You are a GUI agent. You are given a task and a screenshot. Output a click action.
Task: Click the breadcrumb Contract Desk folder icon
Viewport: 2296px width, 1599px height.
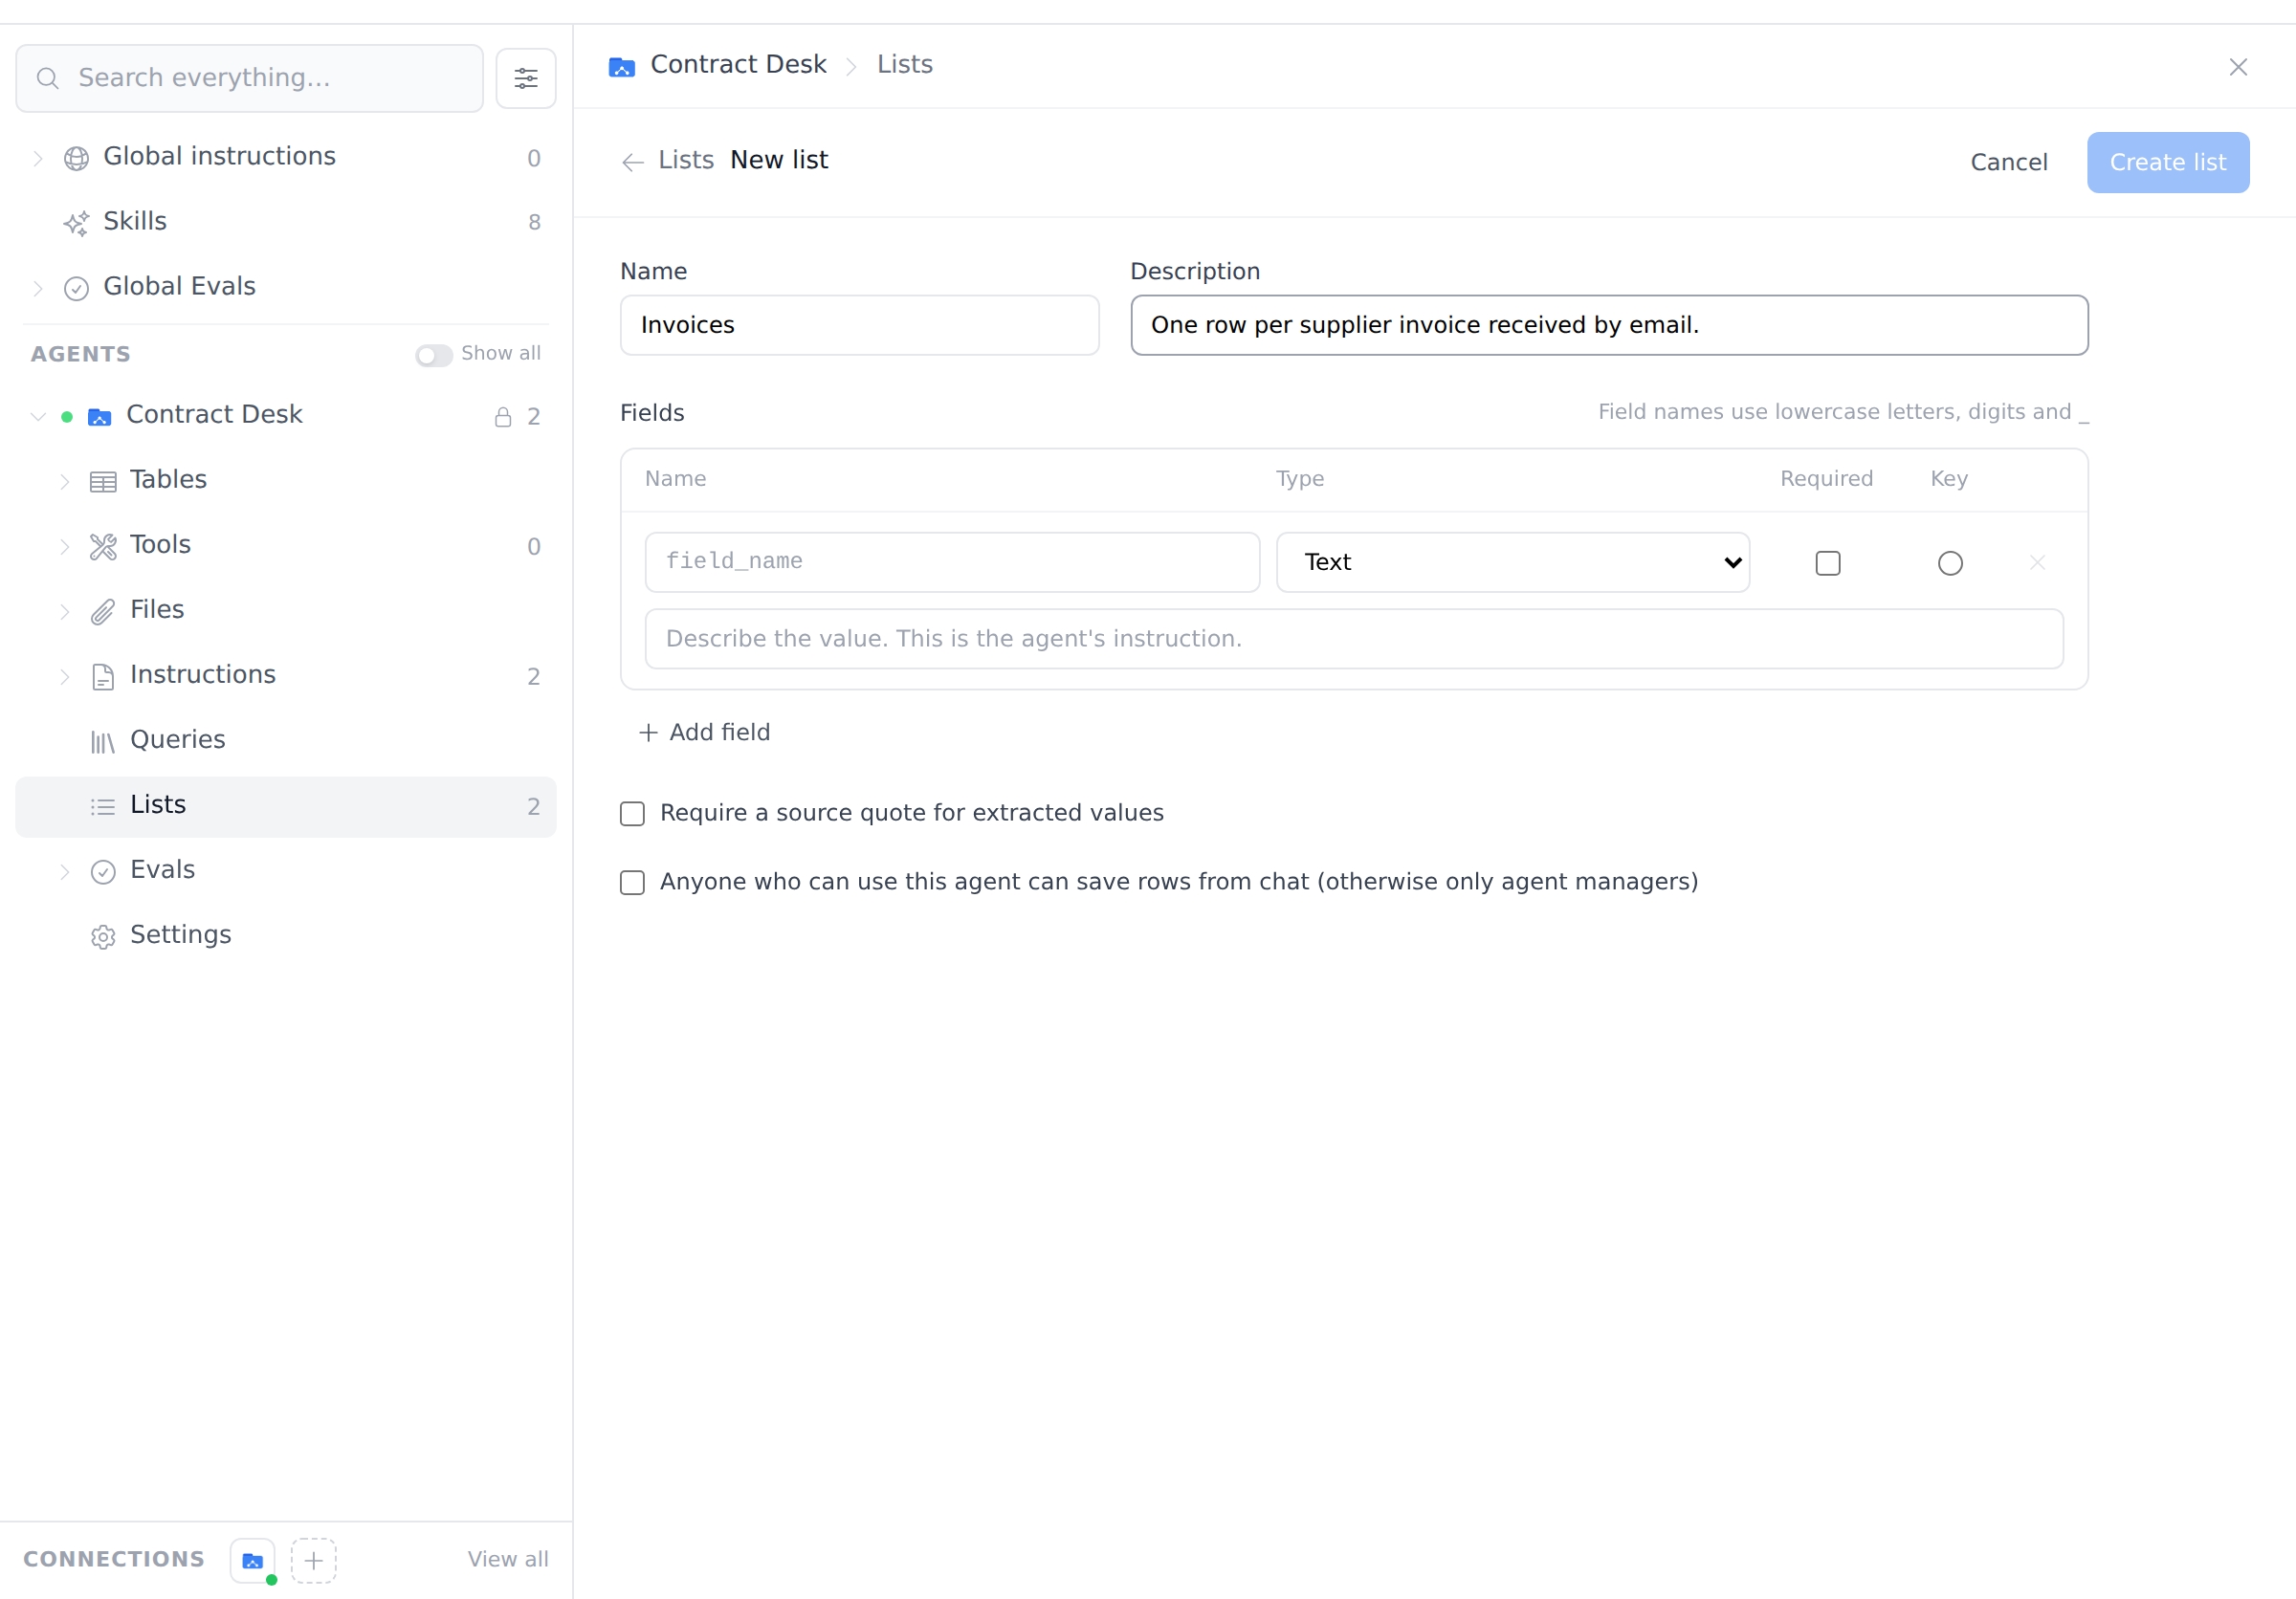pos(622,67)
